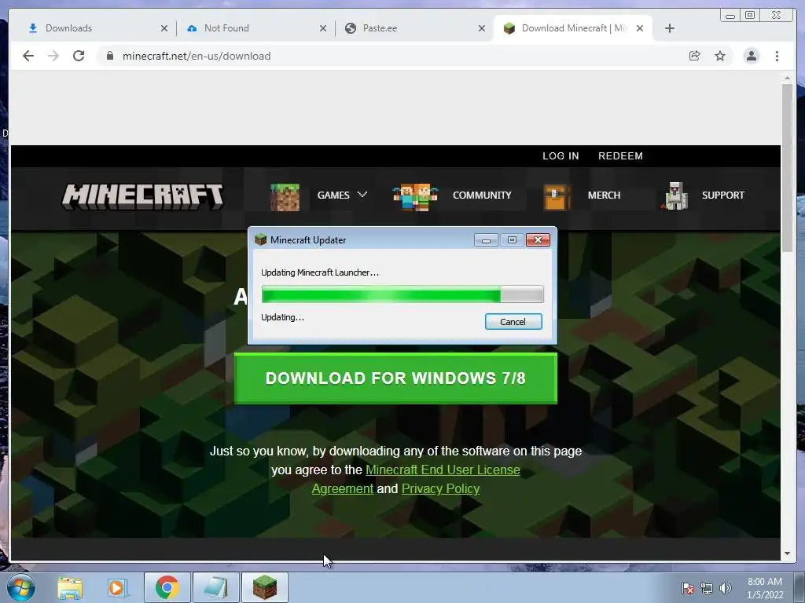Click the padlock site info icon

click(x=109, y=56)
